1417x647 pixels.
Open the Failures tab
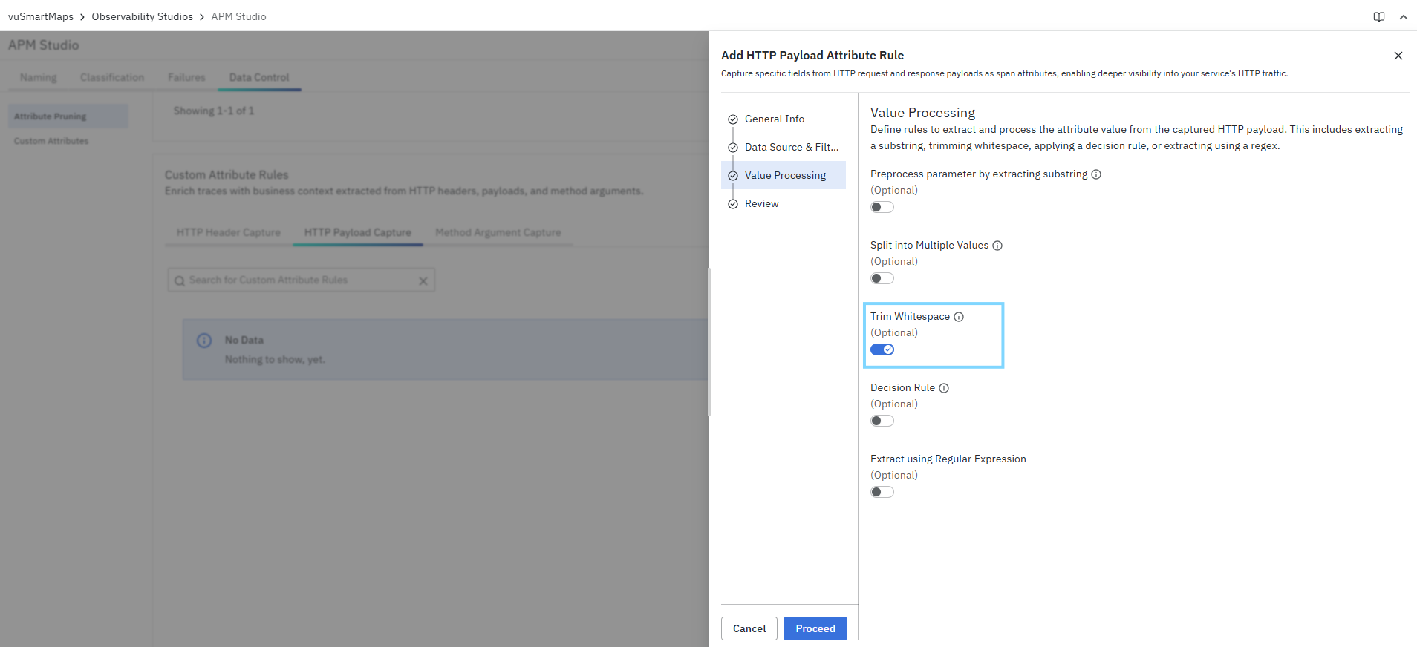tap(186, 77)
